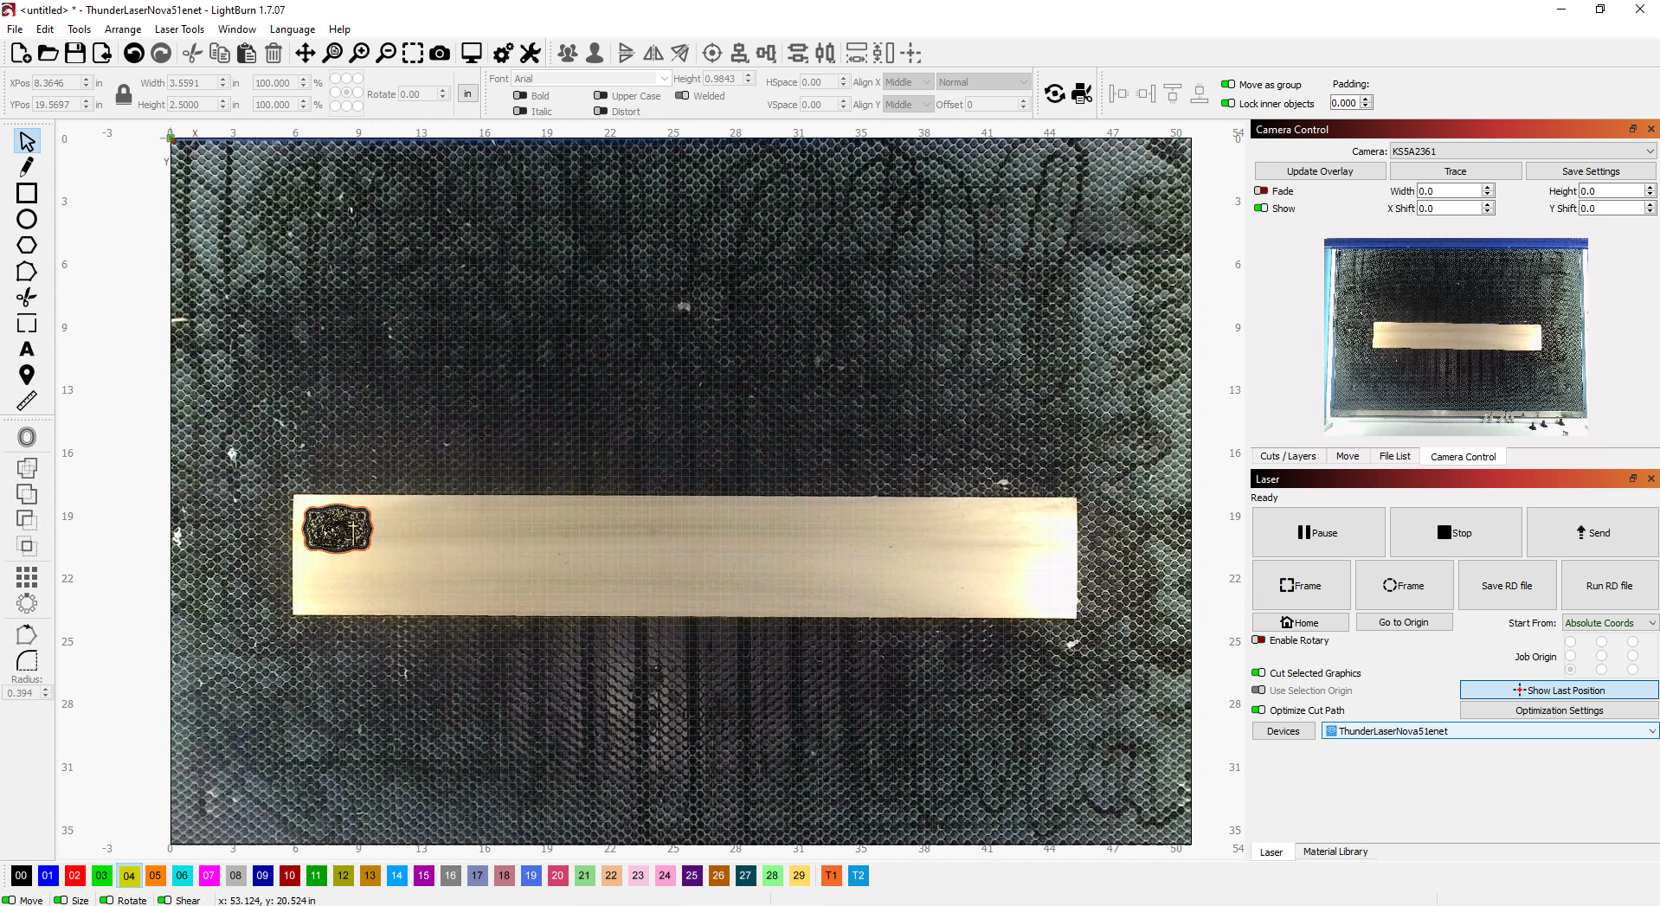Select the Position Laser marker tool

(x=27, y=375)
